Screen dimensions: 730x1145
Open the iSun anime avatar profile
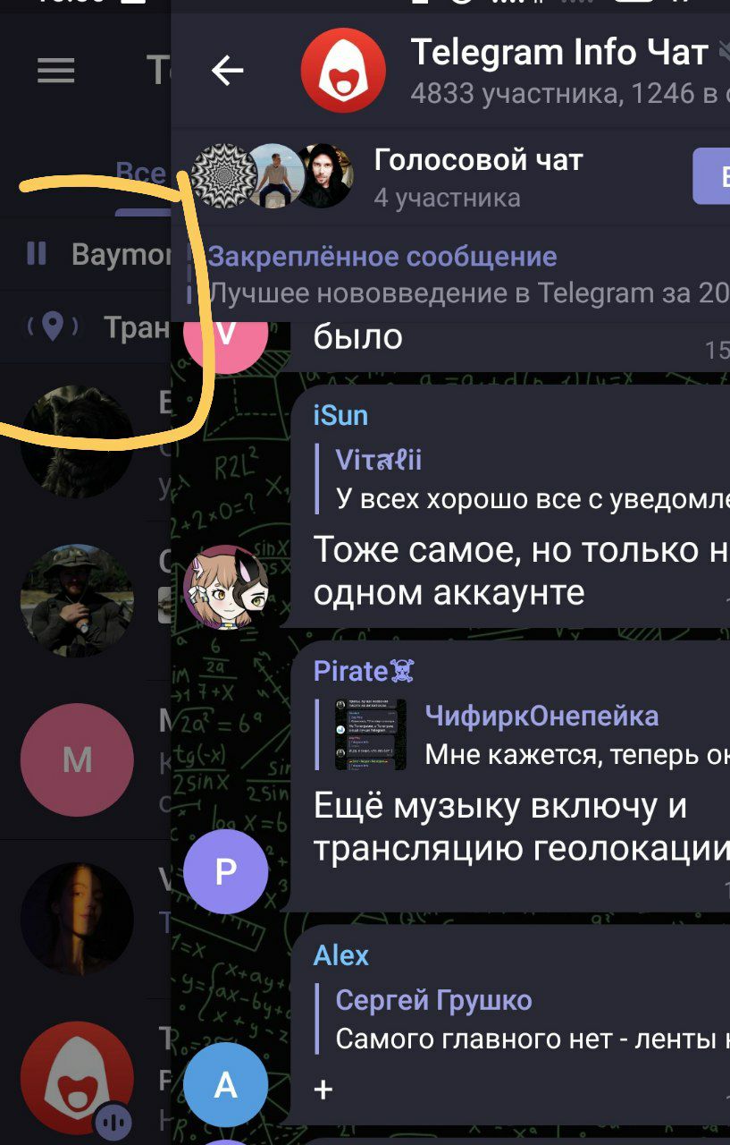[x=225, y=587]
